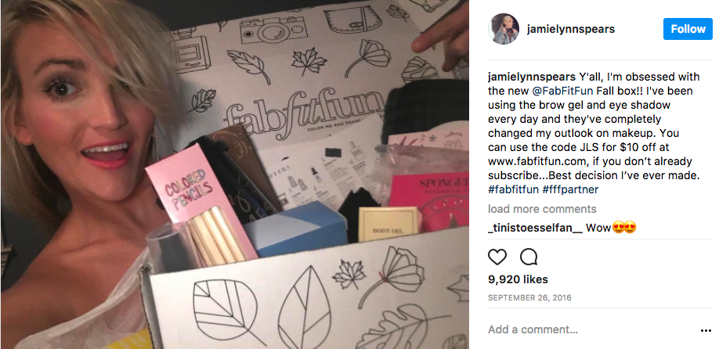Open _tinistoesselfan__ commenter profile
719x349 pixels.
click(535, 228)
